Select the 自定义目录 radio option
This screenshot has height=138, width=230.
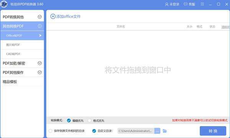(x=94, y=131)
